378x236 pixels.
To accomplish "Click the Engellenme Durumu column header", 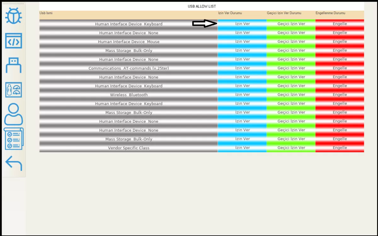I will 330,13.
